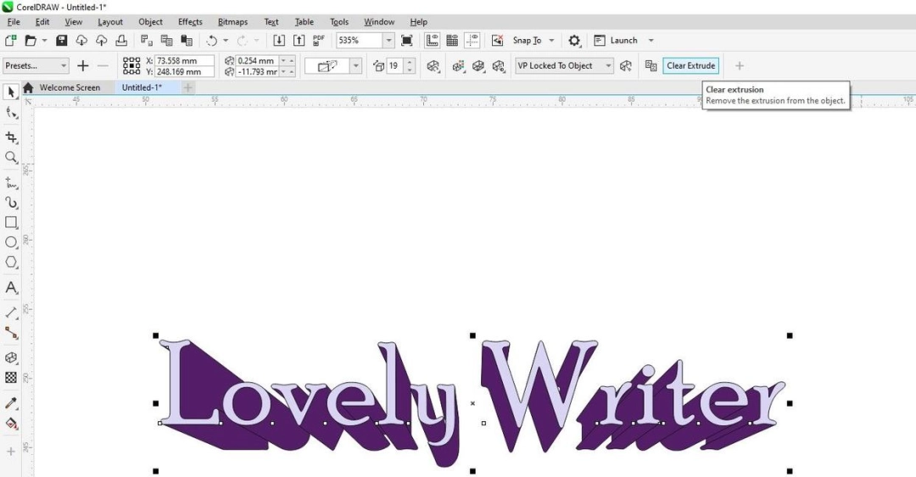Select the Rectangle tool
Image resolution: width=916 pixels, height=477 pixels.
(10, 223)
